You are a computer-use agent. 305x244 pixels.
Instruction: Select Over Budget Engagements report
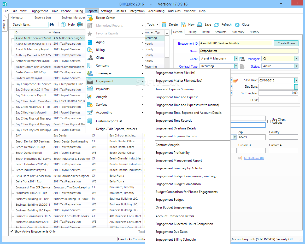(x=174, y=207)
